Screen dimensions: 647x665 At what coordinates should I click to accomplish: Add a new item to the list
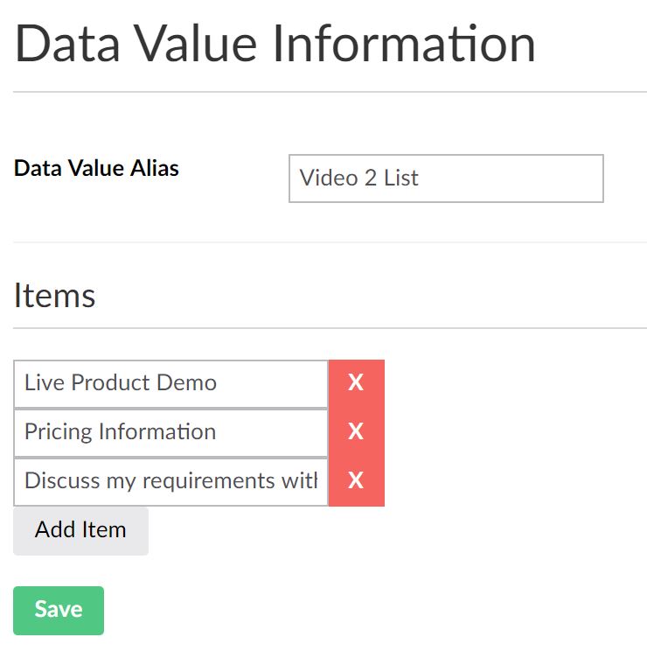click(81, 530)
